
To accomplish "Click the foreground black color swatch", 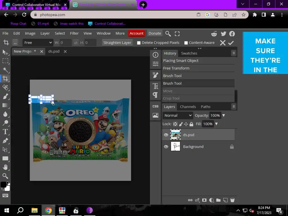I will [3, 184].
